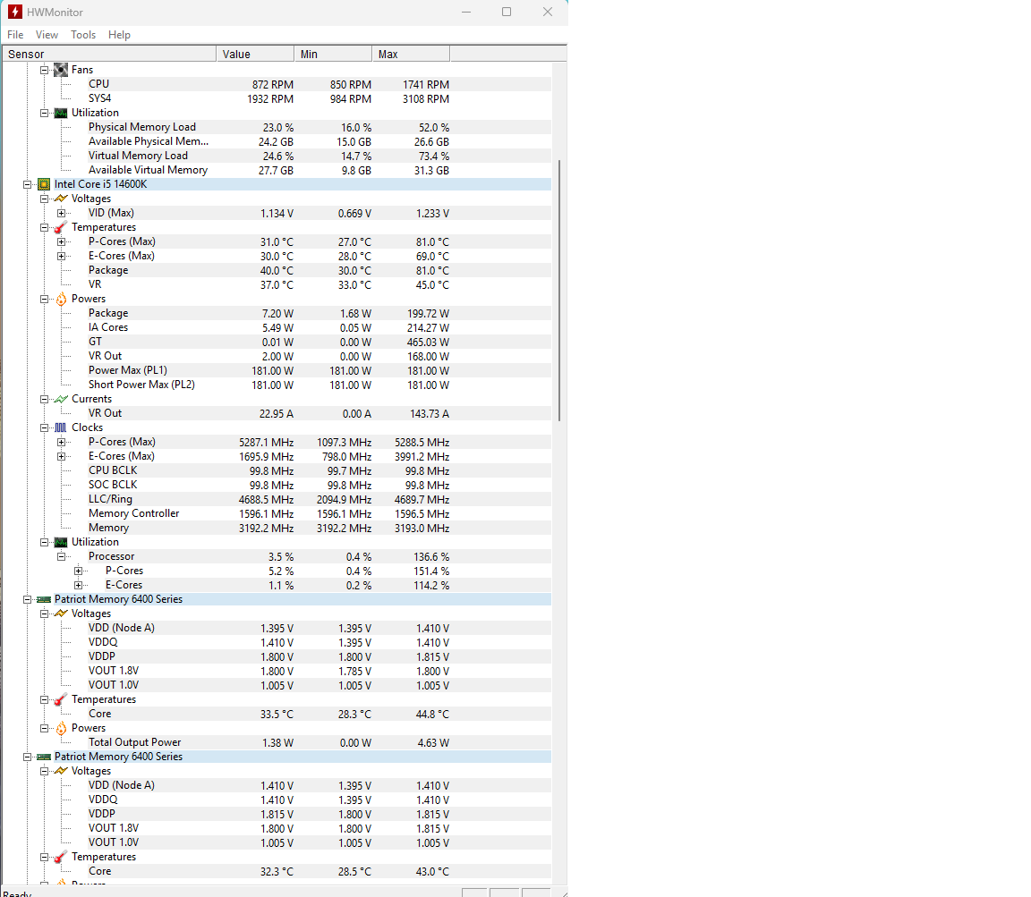Collapse the Currents section
The width and height of the screenshot is (1031, 897).
click(x=44, y=399)
